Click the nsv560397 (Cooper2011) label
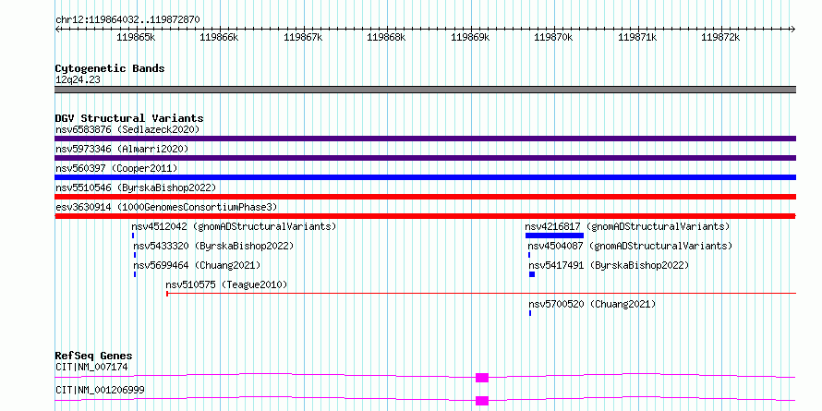This screenshot has width=822, height=411. (116, 168)
